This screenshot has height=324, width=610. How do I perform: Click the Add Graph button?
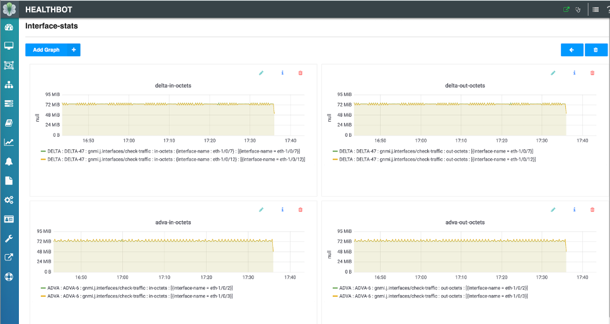(46, 50)
